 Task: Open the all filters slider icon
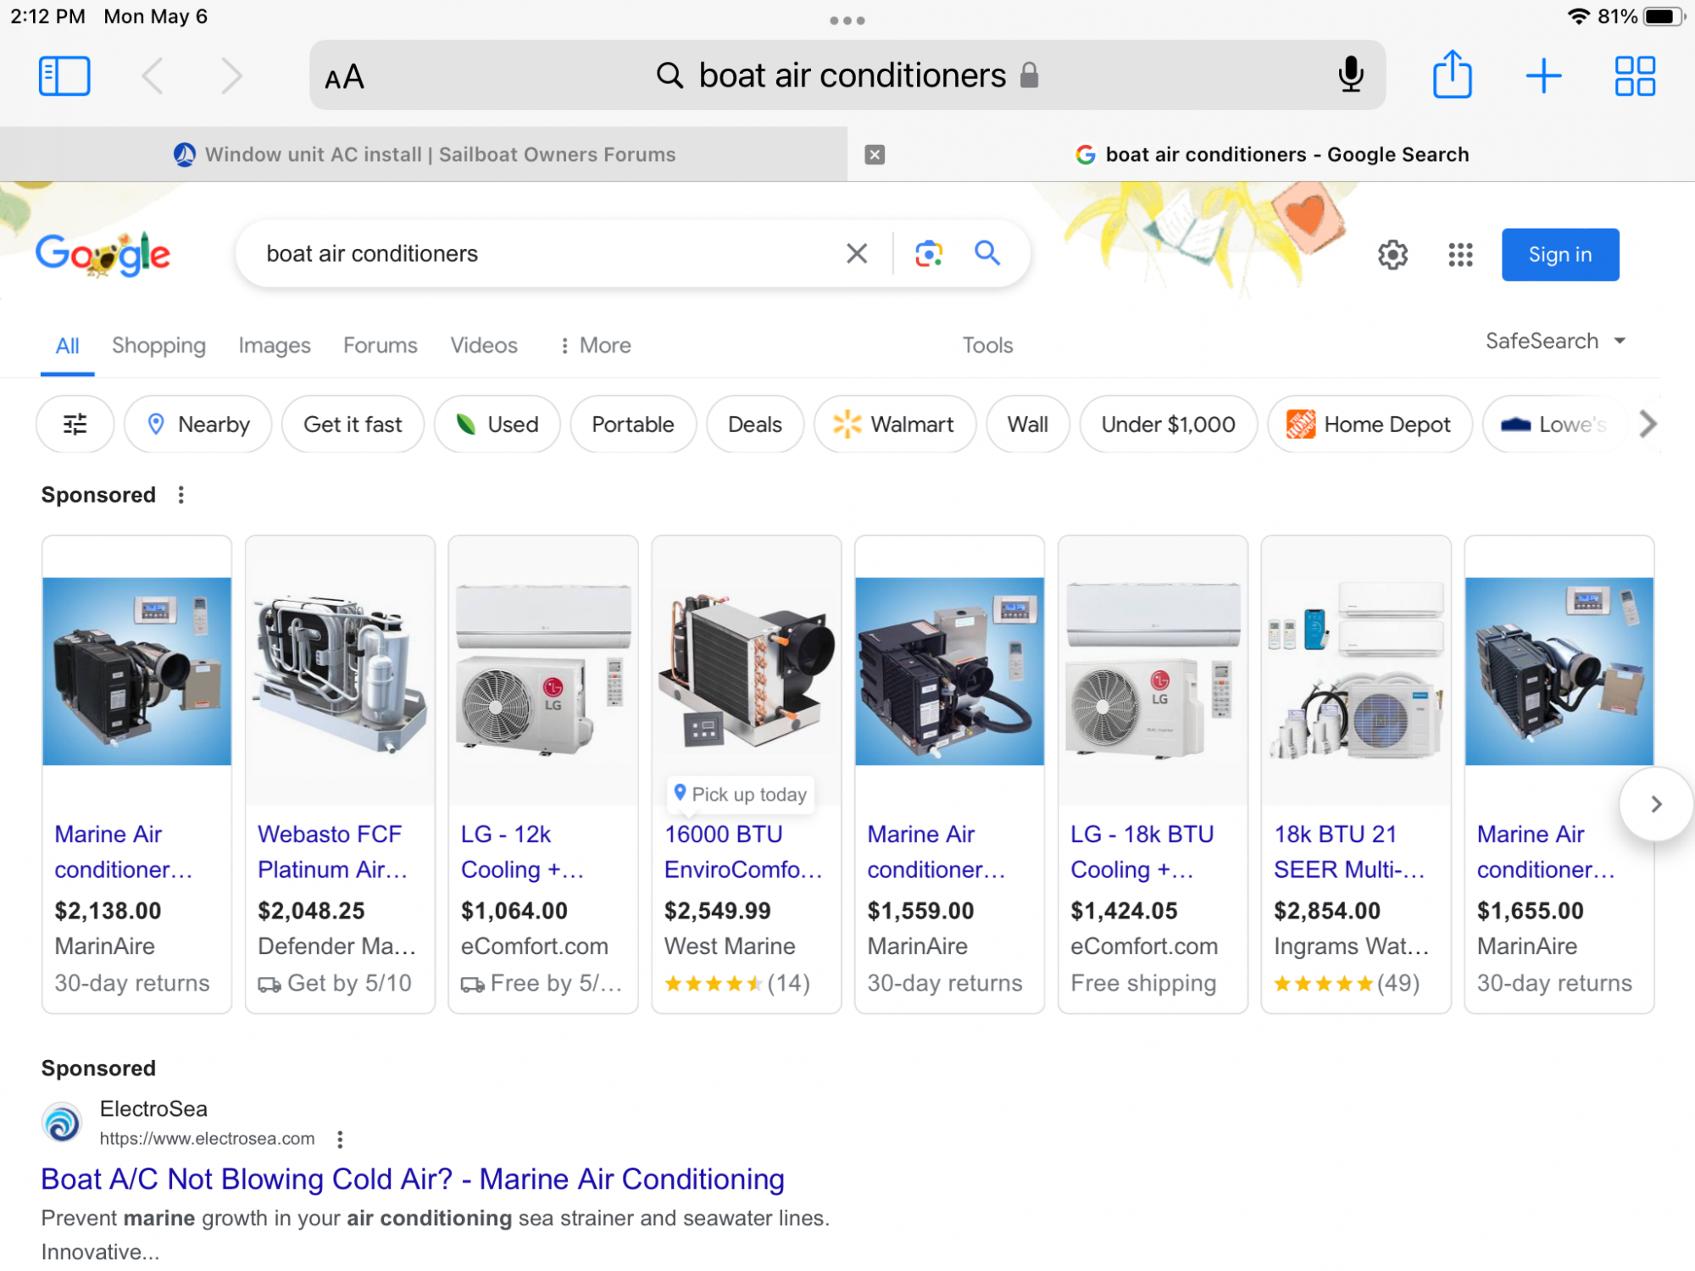[75, 424]
